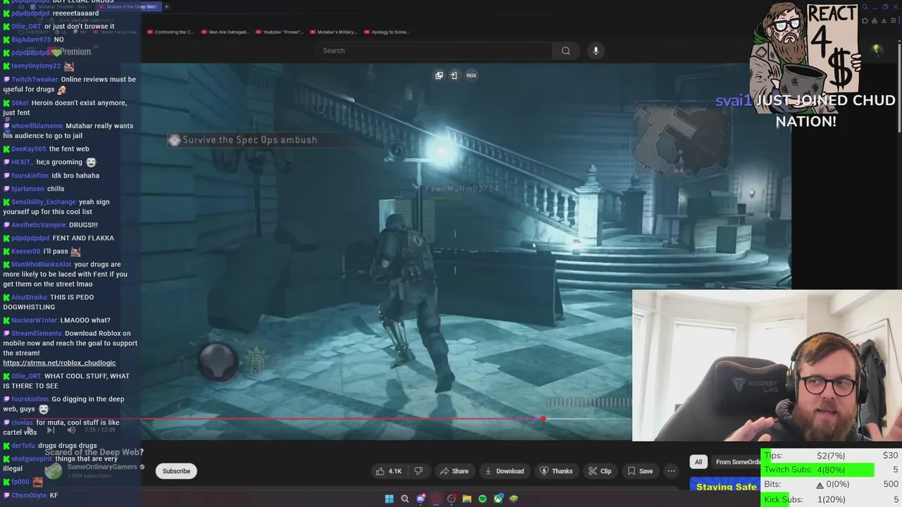This screenshot has height=507, width=902.
Task: Click the popup-window icon above video
Action: pyautogui.click(x=439, y=75)
